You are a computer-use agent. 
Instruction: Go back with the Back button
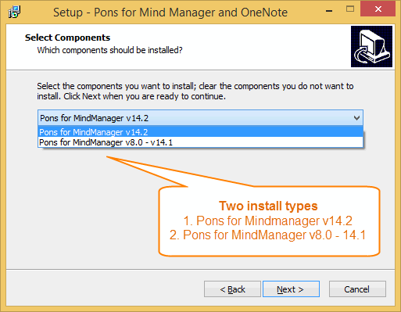tap(232, 289)
